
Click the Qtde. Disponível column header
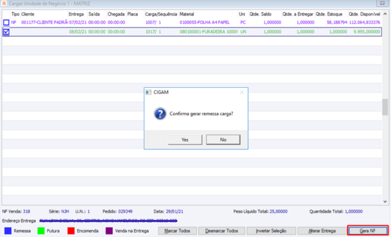(364, 14)
